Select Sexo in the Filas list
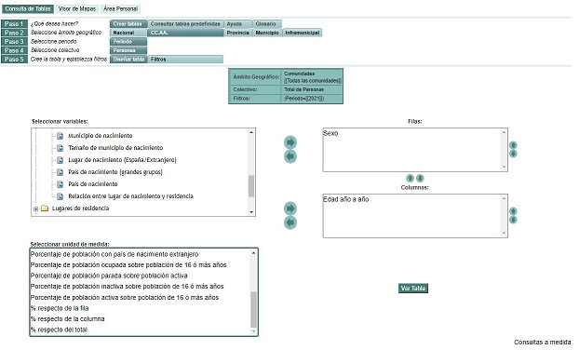The height and width of the screenshot is (350, 579). coord(330,133)
